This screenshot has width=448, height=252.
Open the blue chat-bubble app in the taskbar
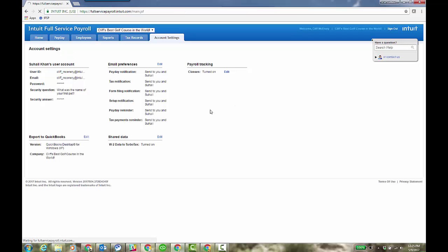[x=118, y=248]
